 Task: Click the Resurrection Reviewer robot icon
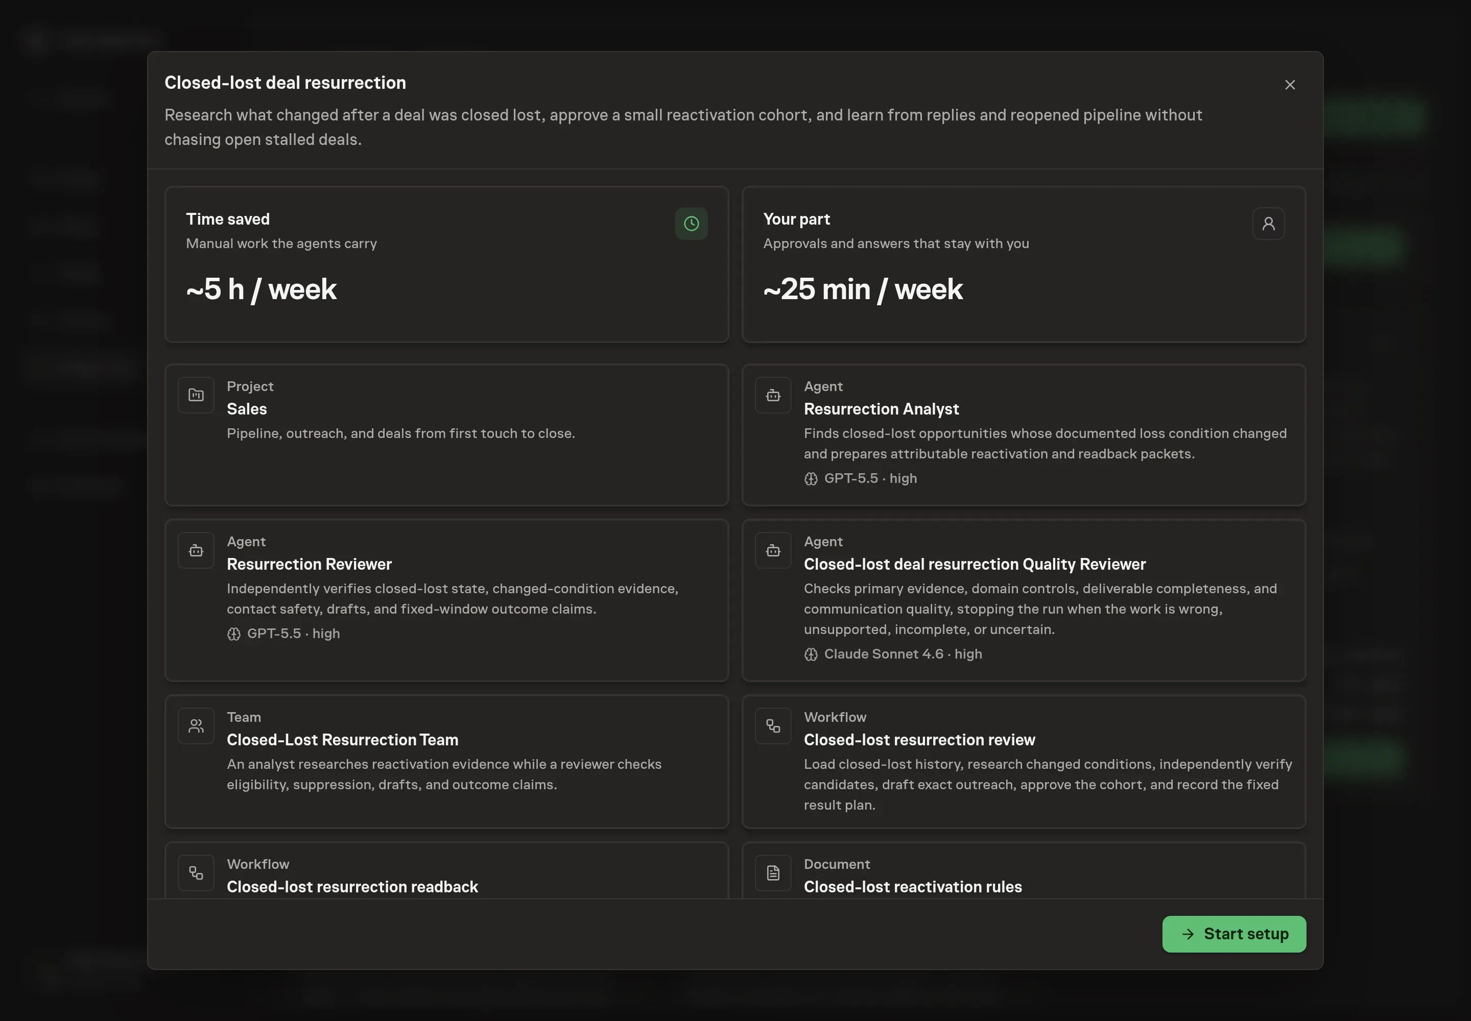tap(196, 550)
